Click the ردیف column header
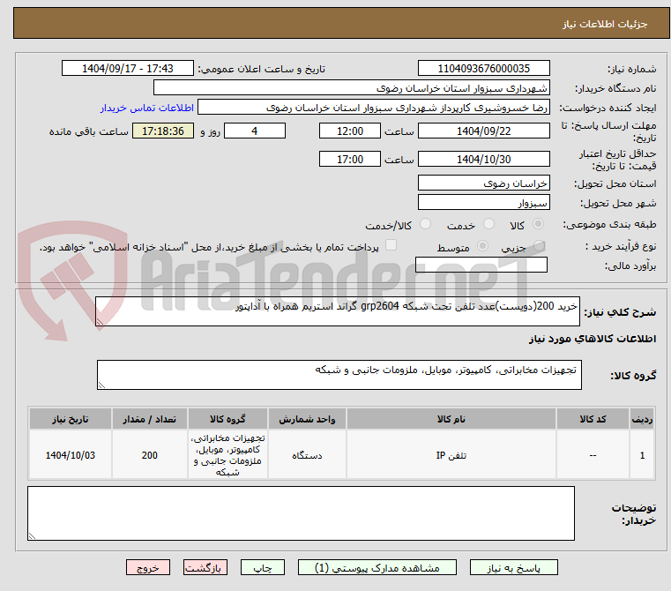 [x=642, y=419]
